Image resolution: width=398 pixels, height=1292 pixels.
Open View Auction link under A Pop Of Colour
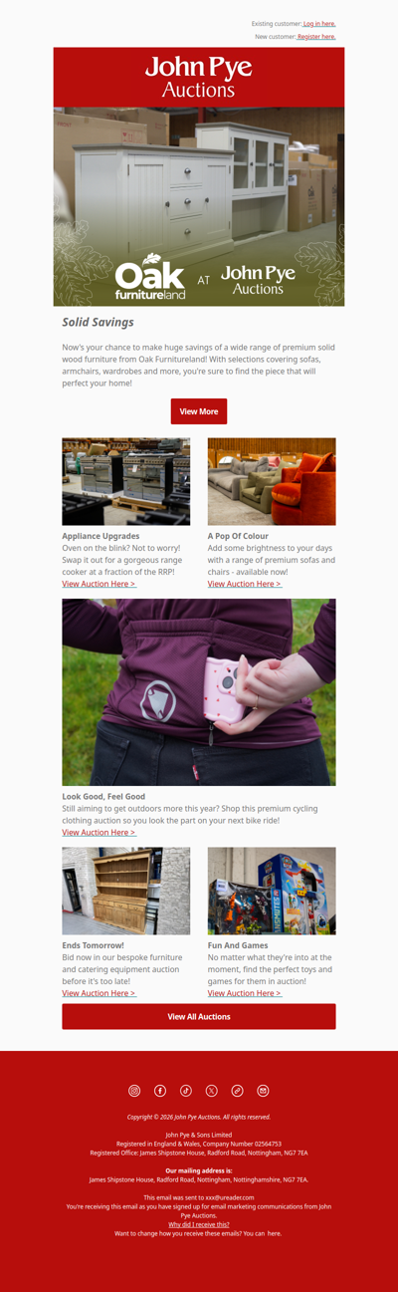coord(245,584)
